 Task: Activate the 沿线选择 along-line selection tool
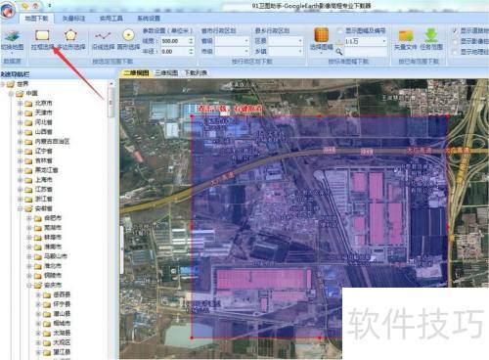(103, 40)
